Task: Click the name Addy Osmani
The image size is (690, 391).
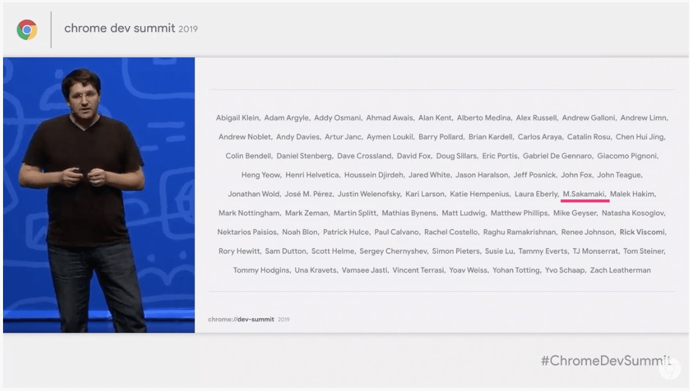Action: [337, 118]
